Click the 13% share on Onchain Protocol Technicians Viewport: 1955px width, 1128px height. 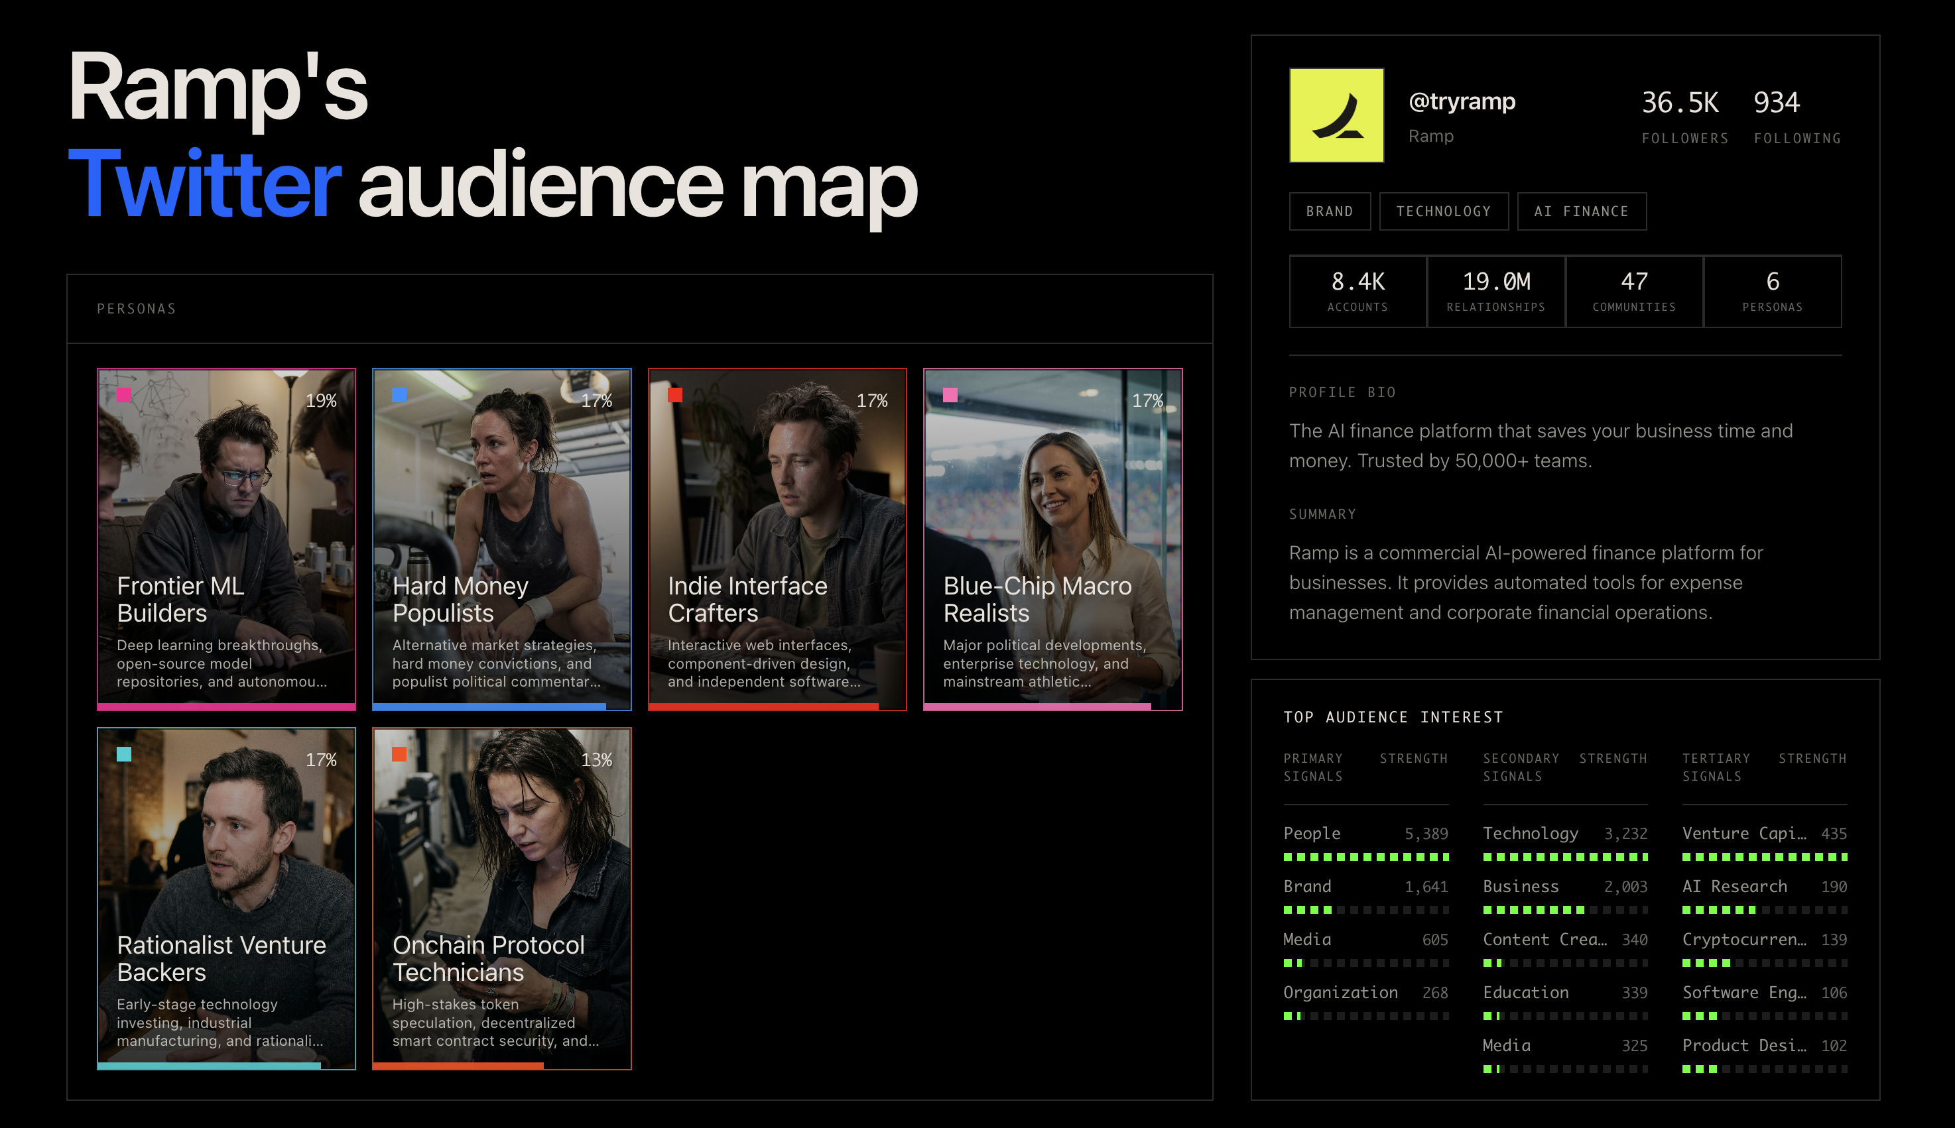596,760
